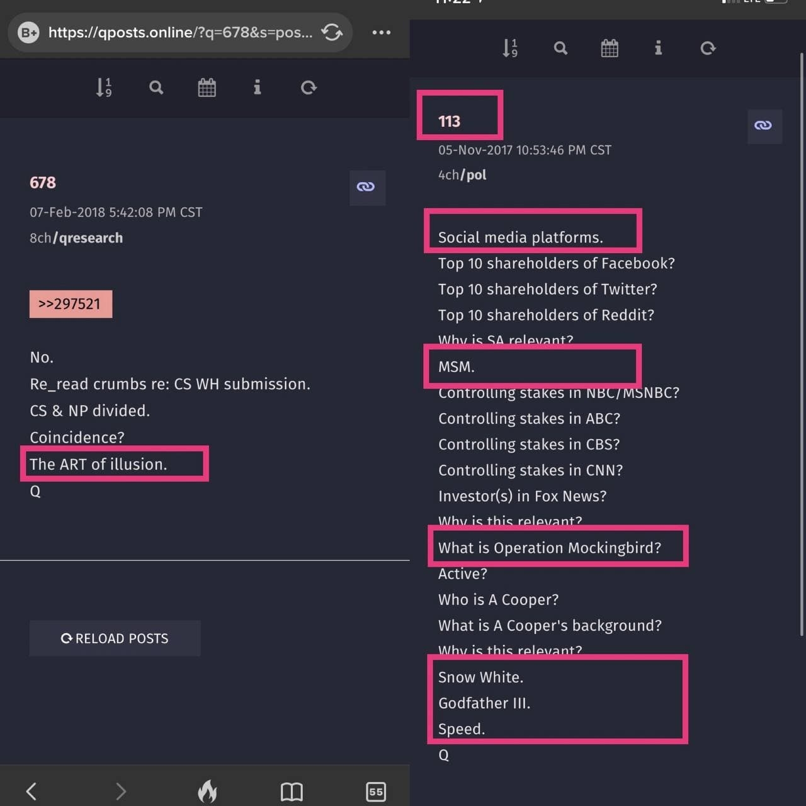Click the 4ch/pol board label
Viewport: 806px width, 806px height.
click(x=462, y=175)
